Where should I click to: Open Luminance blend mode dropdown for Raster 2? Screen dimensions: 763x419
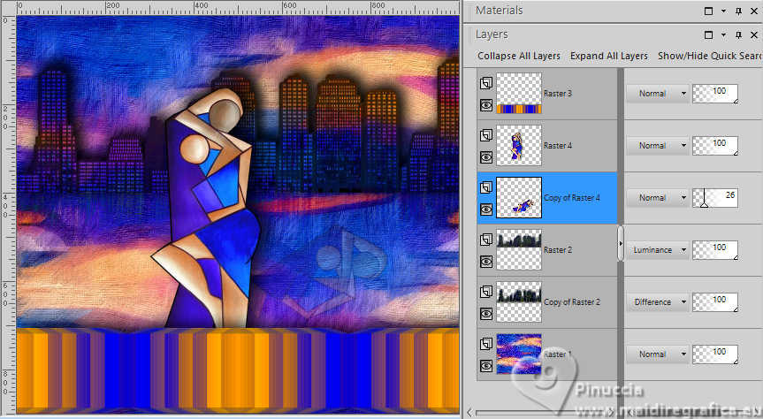(657, 249)
